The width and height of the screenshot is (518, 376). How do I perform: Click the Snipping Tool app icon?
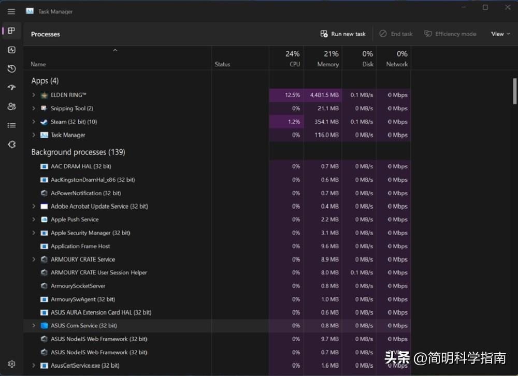tap(44, 108)
